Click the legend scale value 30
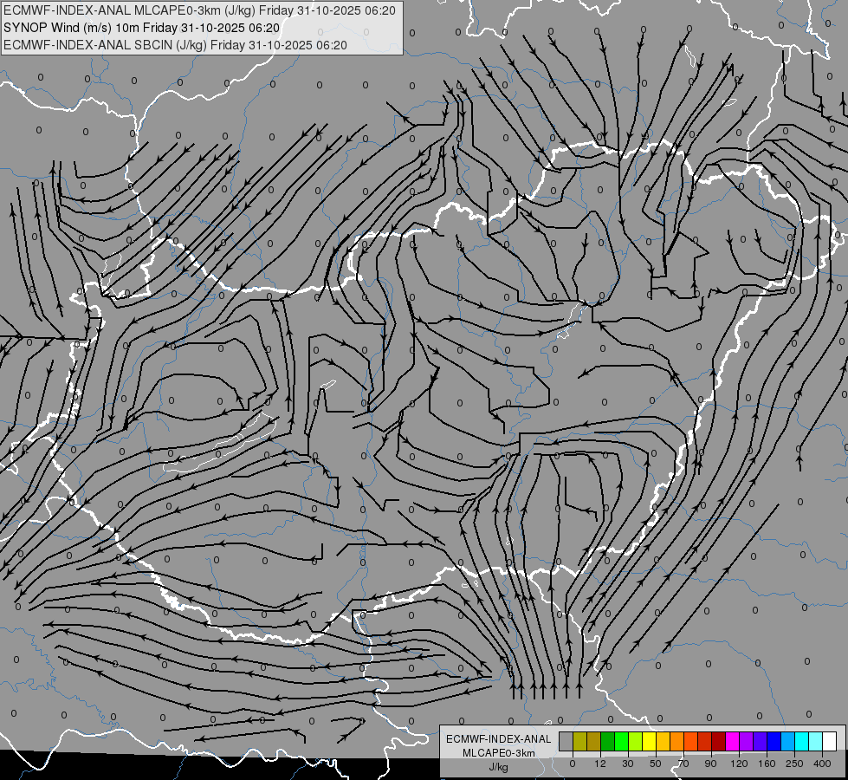Viewport: 848px width, 780px height. (628, 764)
